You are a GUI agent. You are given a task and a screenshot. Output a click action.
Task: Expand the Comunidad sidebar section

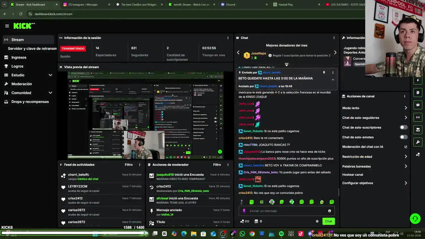coord(50,93)
